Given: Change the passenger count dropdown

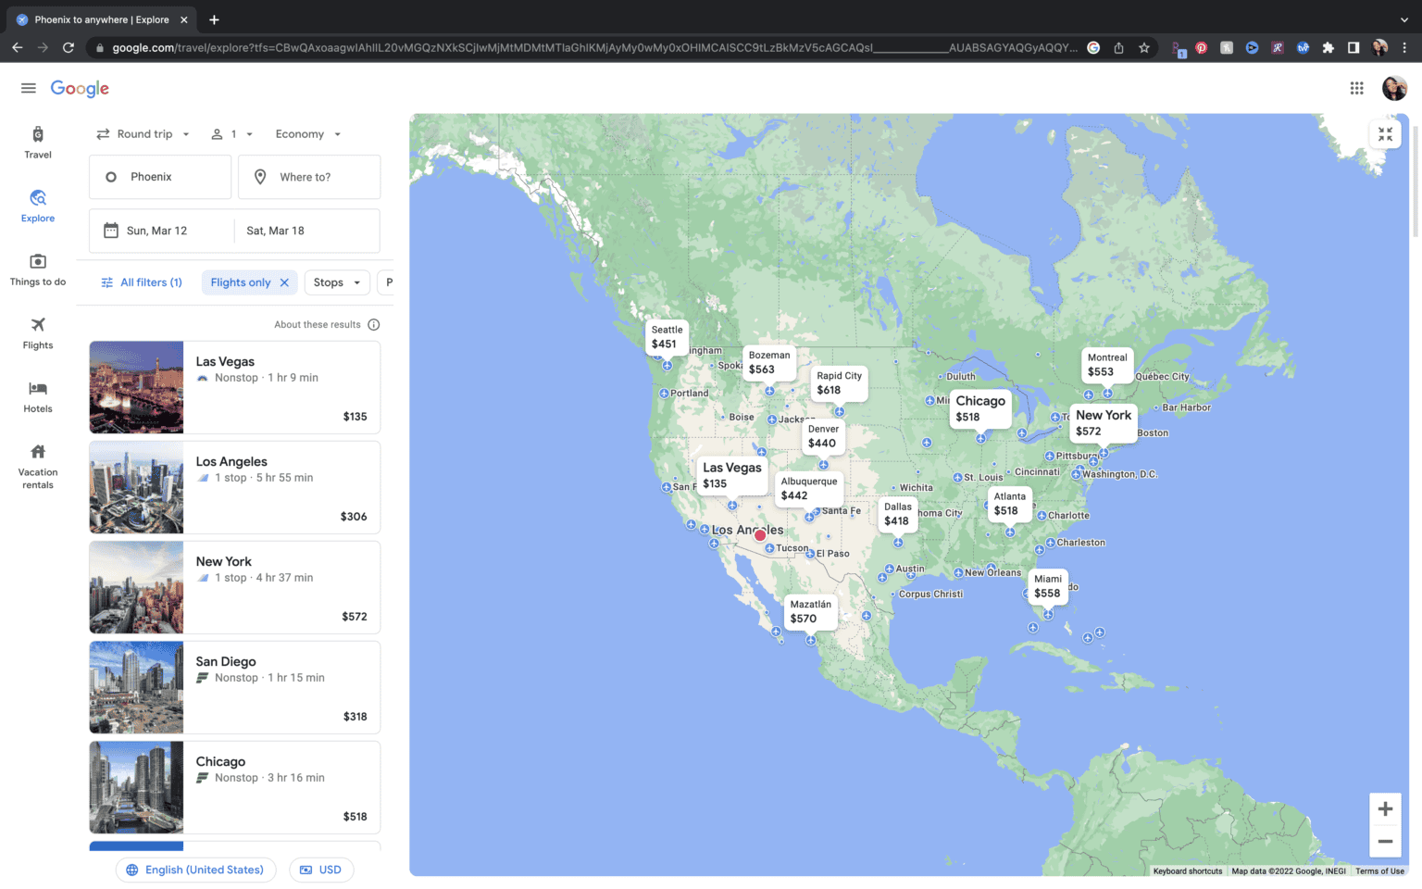Looking at the screenshot, I should pos(232,134).
